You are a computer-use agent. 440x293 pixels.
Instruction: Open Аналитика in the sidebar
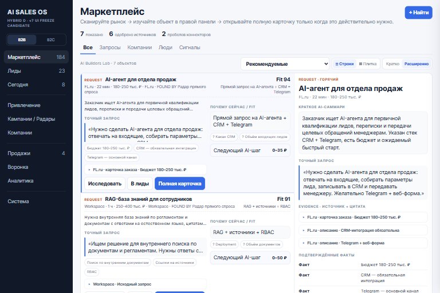click(x=36, y=181)
